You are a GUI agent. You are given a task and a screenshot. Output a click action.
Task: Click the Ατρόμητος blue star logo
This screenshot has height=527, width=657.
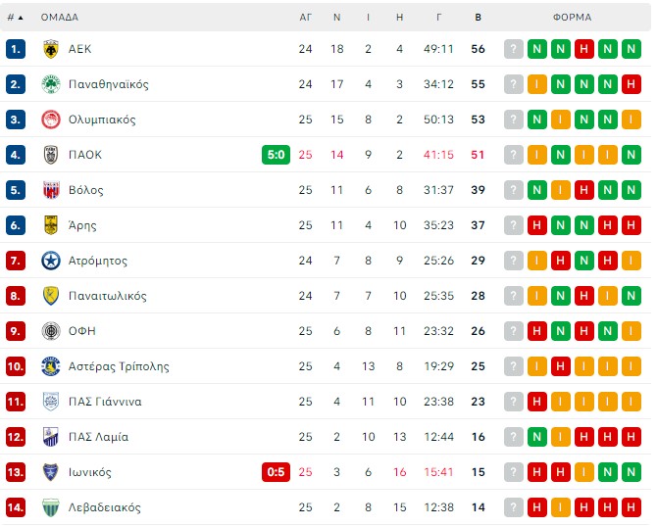[x=51, y=261]
